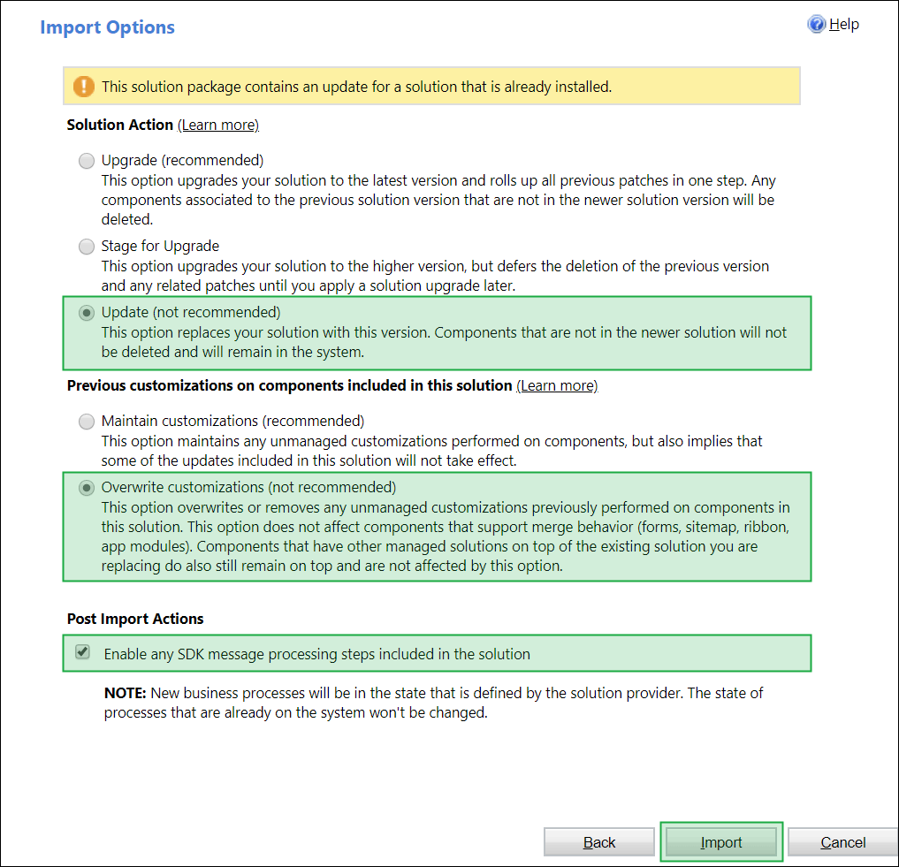Click the Solution Action section heading
Image resolution: width=899 pixels, height=867 pixels.
tap(120, 125)
